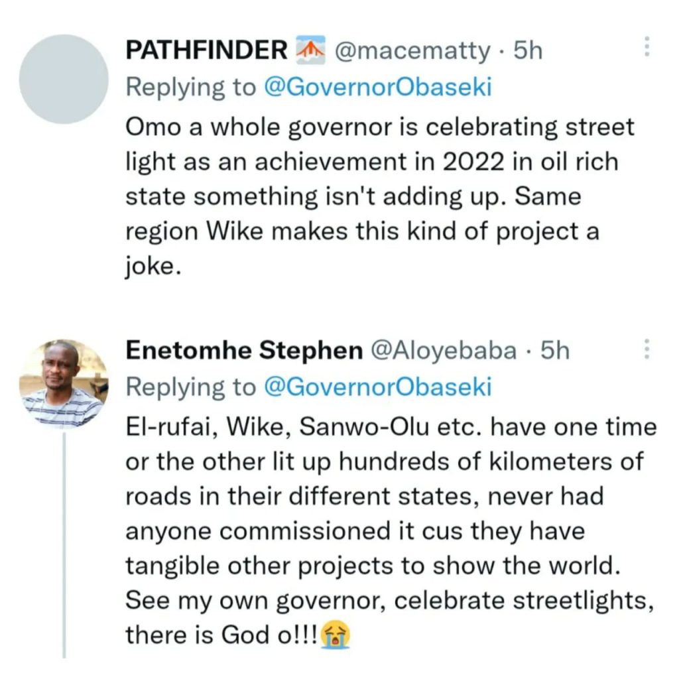Screen dimensions: 679x679
Task: Open the PATHFINDER display name
Action: 206,50
